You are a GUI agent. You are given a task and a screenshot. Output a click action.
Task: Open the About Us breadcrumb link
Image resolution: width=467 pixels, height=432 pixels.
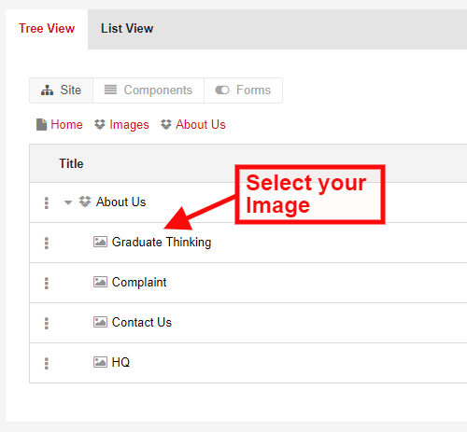click(x=201, y=124)
